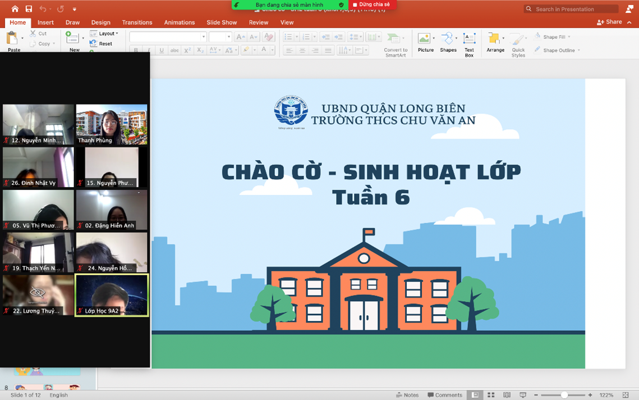Start slide show from status bar
The height and width of the screenshot is (400, 639).
pos(522,395)
